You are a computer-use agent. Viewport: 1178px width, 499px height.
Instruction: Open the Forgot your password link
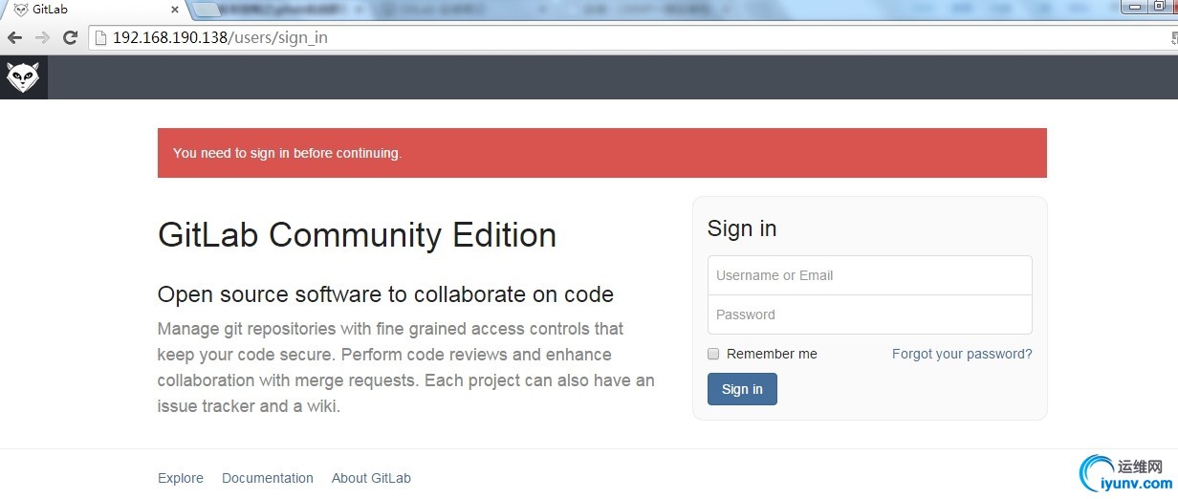click(962, 354)
